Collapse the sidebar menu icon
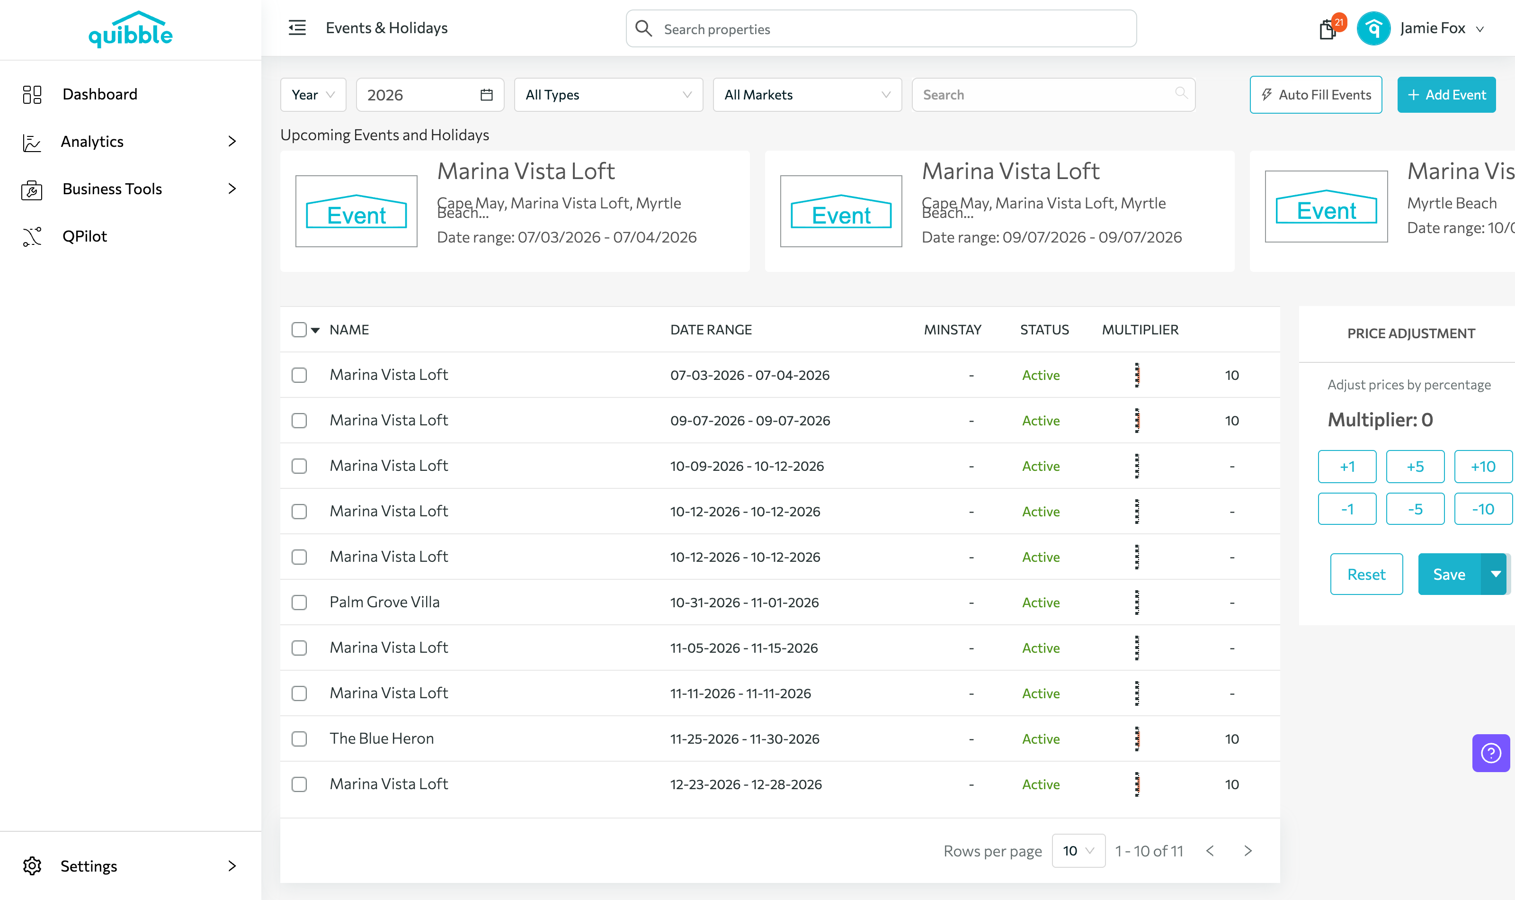The width and height of the screenshot is (1515, 900). 297,28
